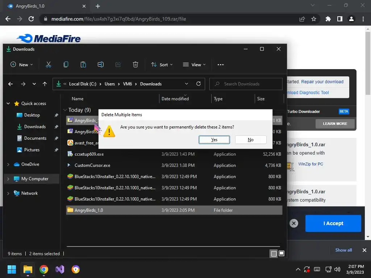Open the See more ellipsis menu

point(221,64)
